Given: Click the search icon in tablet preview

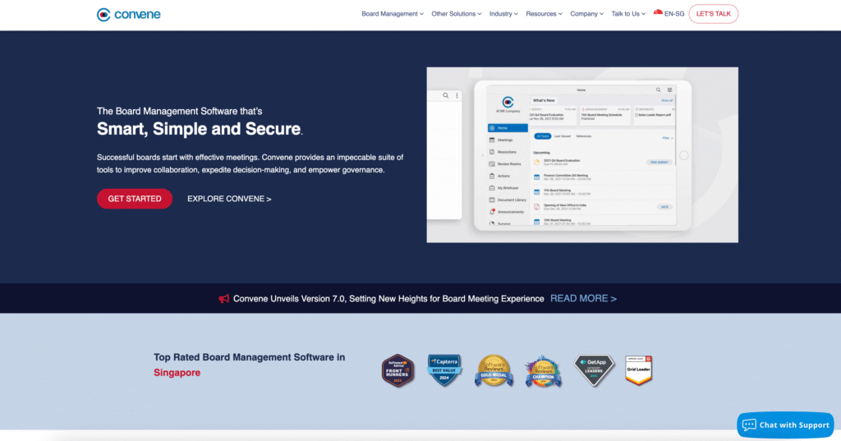Looking at the screenshot, I should 658,90.
